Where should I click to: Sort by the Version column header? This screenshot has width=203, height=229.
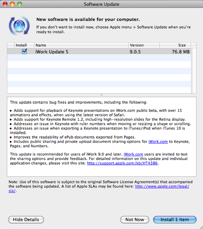pyautogui.click(x=144, y=45)
